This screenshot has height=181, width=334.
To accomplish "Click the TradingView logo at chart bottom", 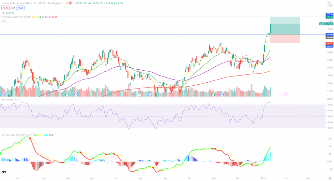I will [x=4, y=172].
